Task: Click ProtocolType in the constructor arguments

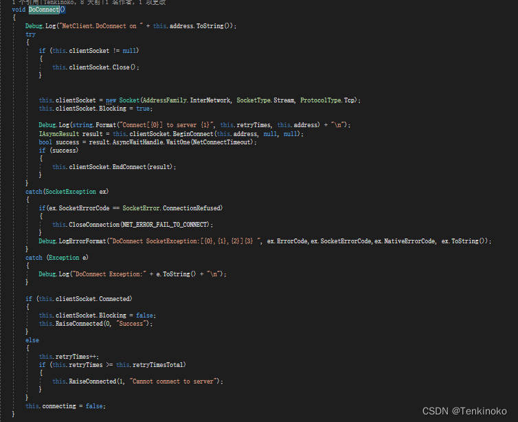Action: tap(320, 100)
